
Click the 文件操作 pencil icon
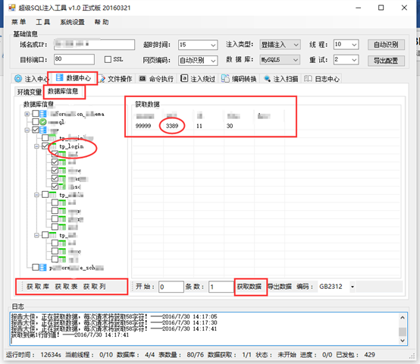[102, 79]
